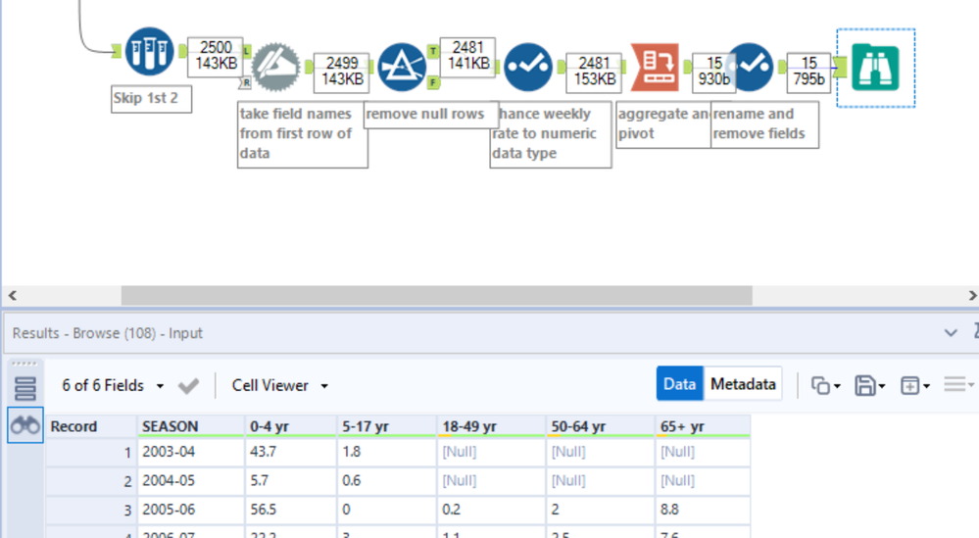The image size is (979, 538).
Task: Select the 2004-05 season cell
Action: tap(190, 480)
